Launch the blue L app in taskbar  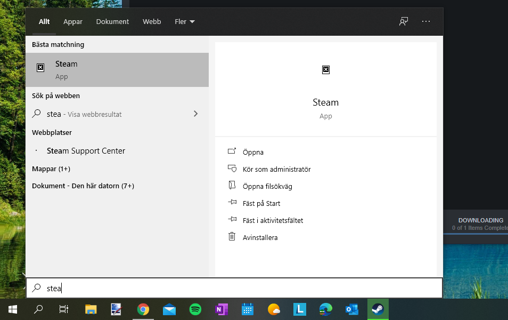(300, 309)
